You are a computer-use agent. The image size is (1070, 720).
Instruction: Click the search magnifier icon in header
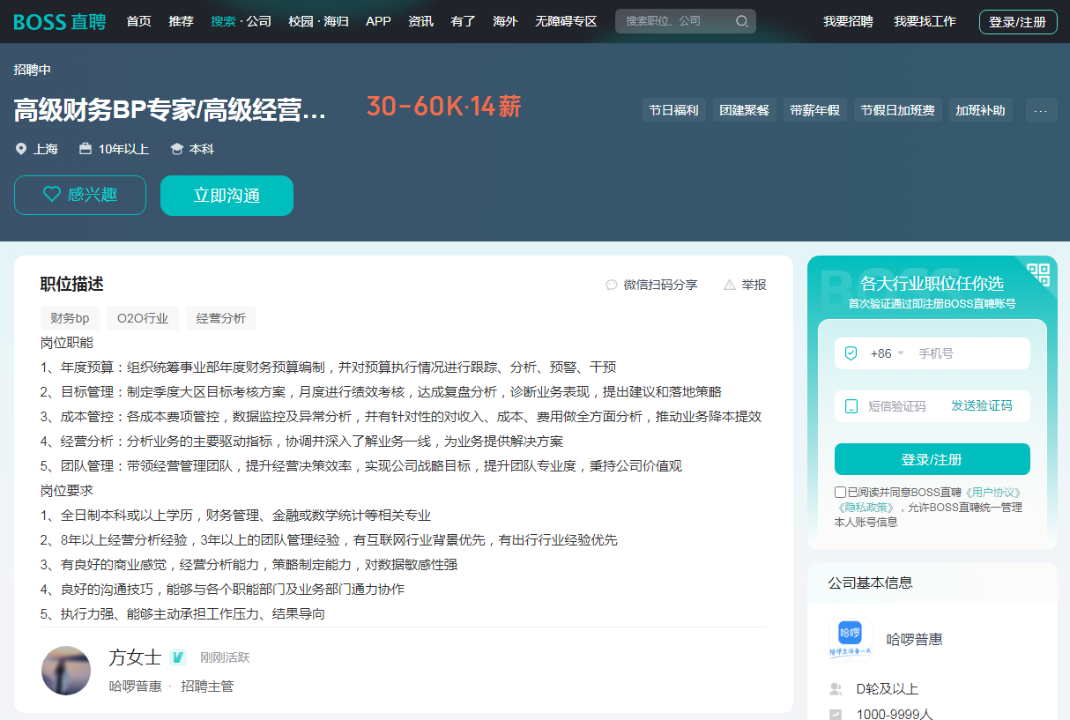740,21
